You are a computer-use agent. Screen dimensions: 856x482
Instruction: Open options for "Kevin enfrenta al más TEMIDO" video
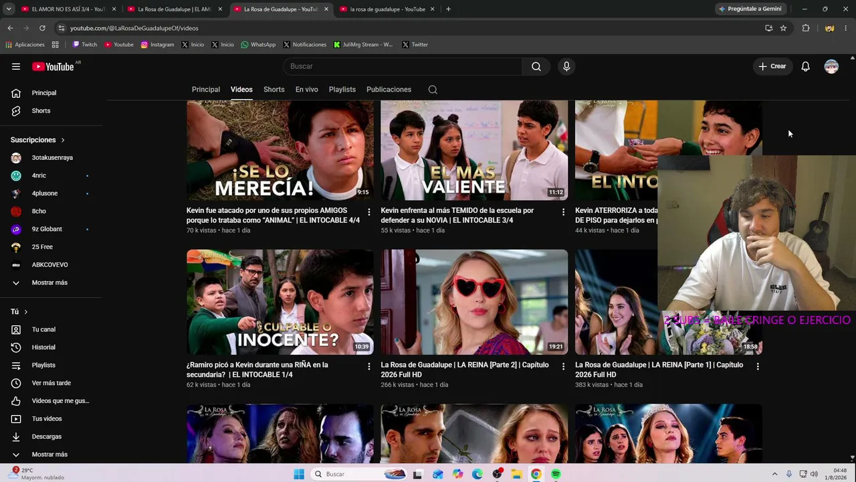click(563, 212)
